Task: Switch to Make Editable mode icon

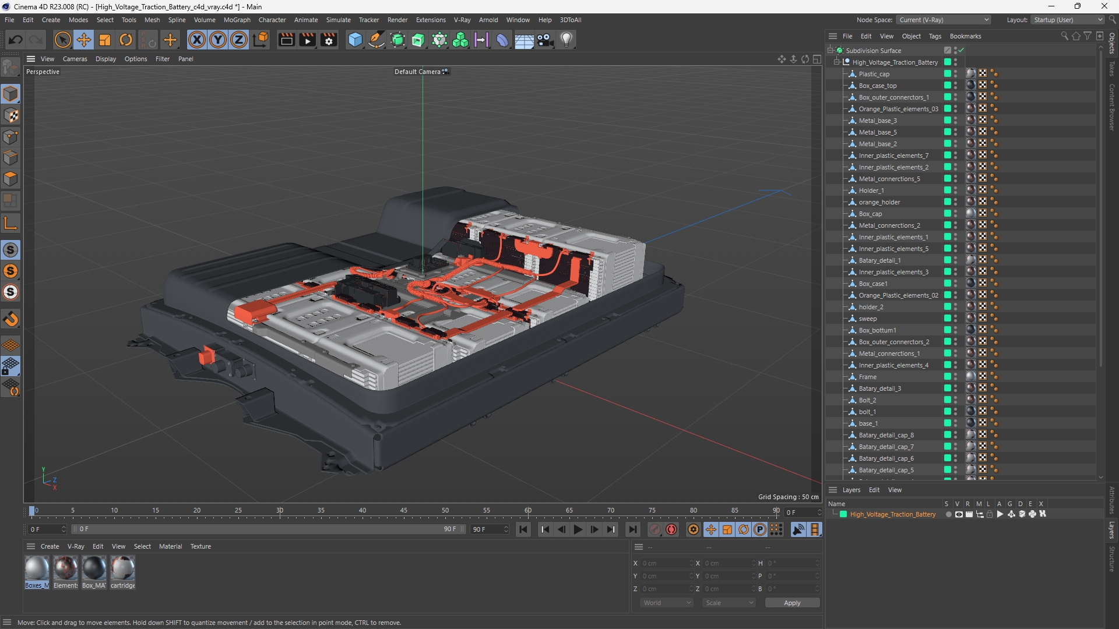Action: click(10, 68)
